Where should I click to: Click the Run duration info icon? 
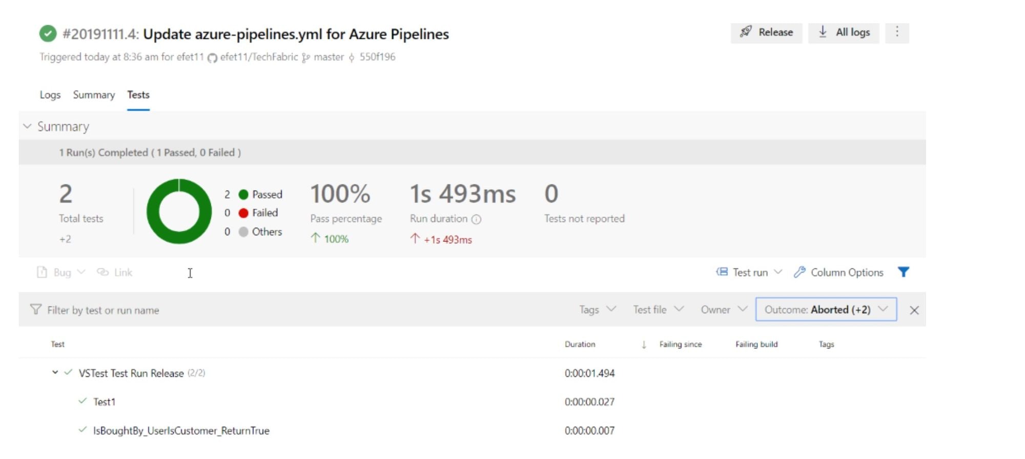(476, 219)
